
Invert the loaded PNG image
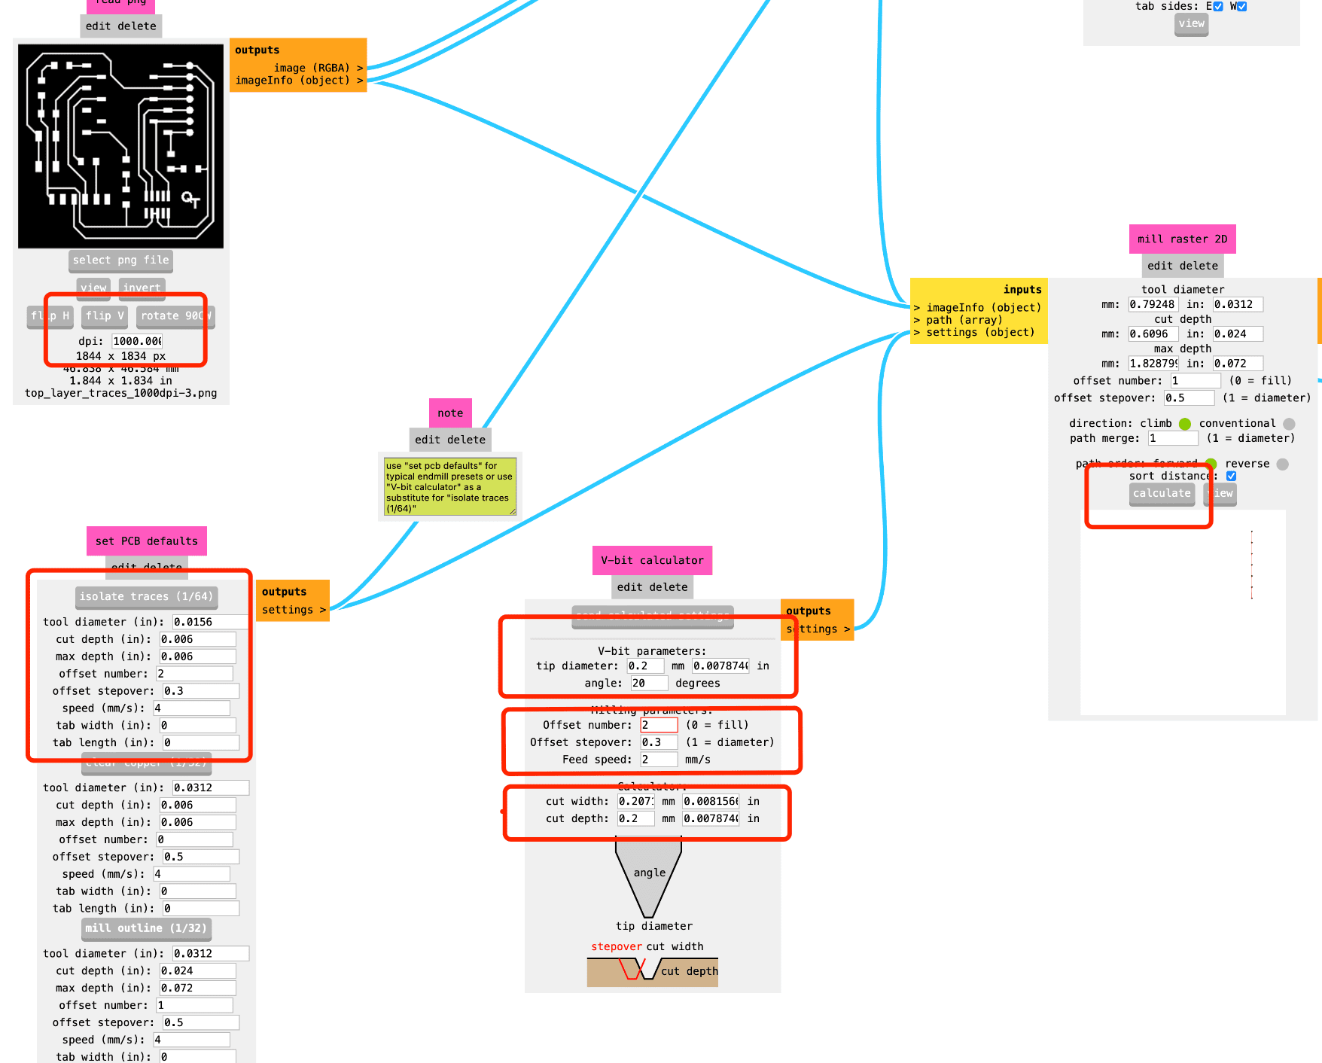pos(142,288)
